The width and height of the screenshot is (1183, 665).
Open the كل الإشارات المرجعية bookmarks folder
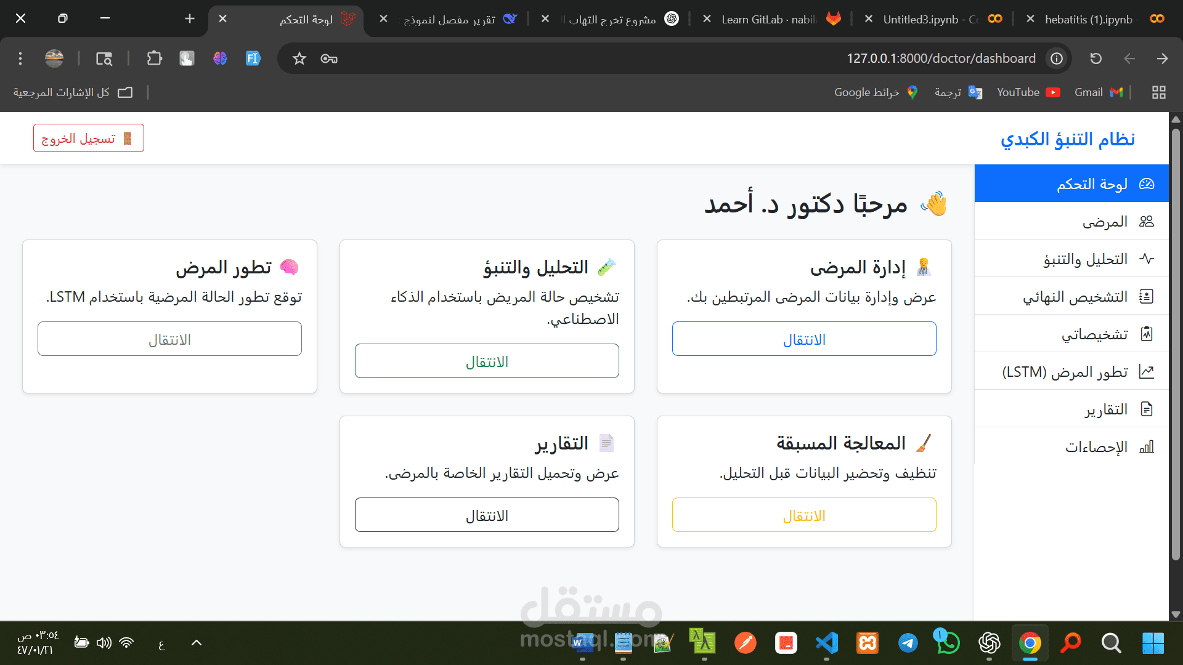click(x=73, y=92)
